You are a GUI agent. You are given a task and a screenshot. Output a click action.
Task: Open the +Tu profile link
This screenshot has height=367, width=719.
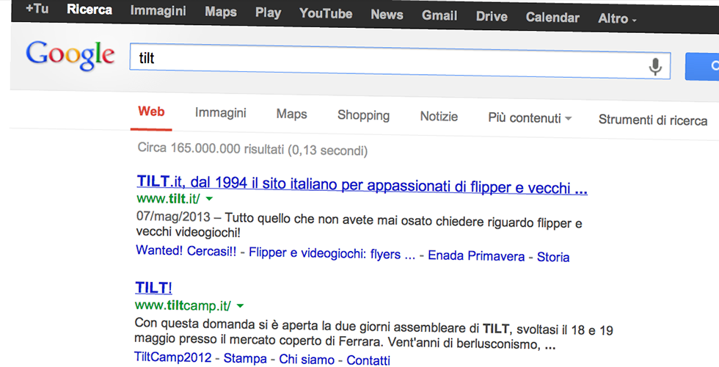pyautogui.click(x=38, y=10)
